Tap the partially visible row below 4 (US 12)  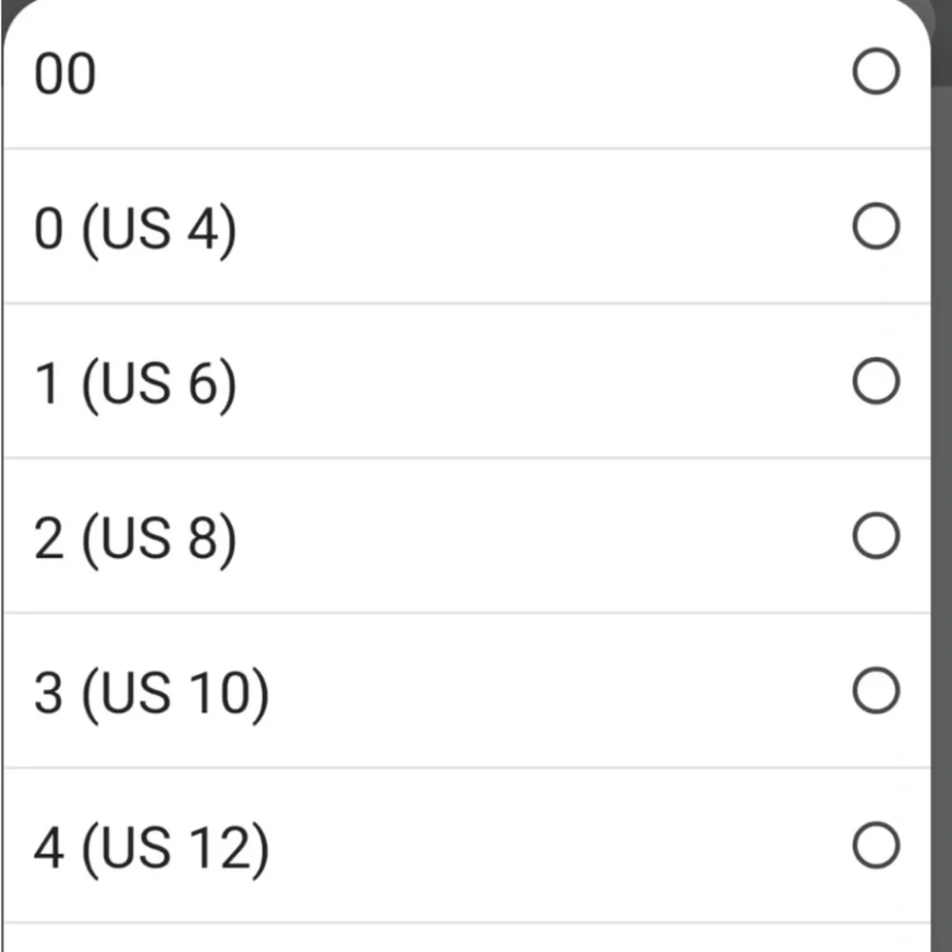pyautogui.click(x=466, y=938)
